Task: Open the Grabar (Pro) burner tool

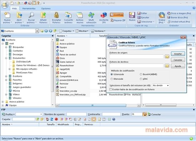Action: pos(162,17)
